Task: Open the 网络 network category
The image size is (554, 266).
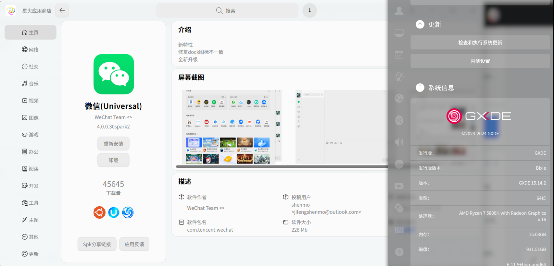Action: pyautogui.click(x=31, y=49)
